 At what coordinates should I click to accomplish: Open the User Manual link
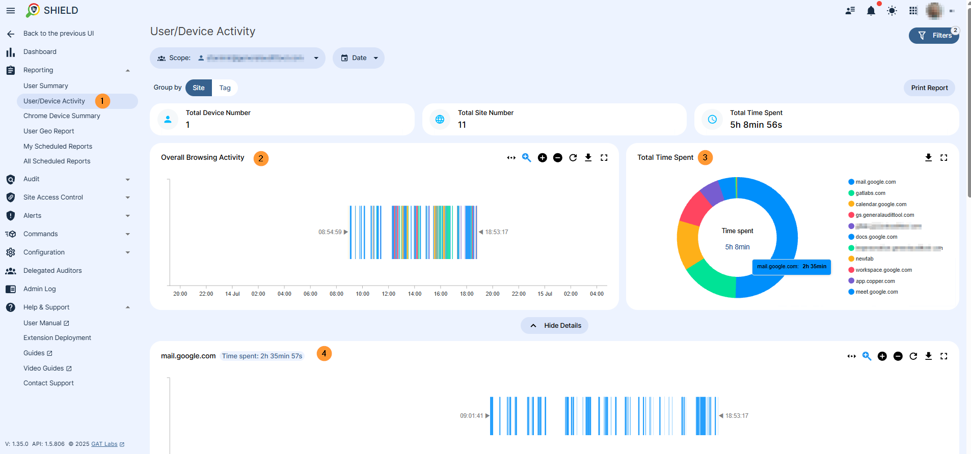46,323
